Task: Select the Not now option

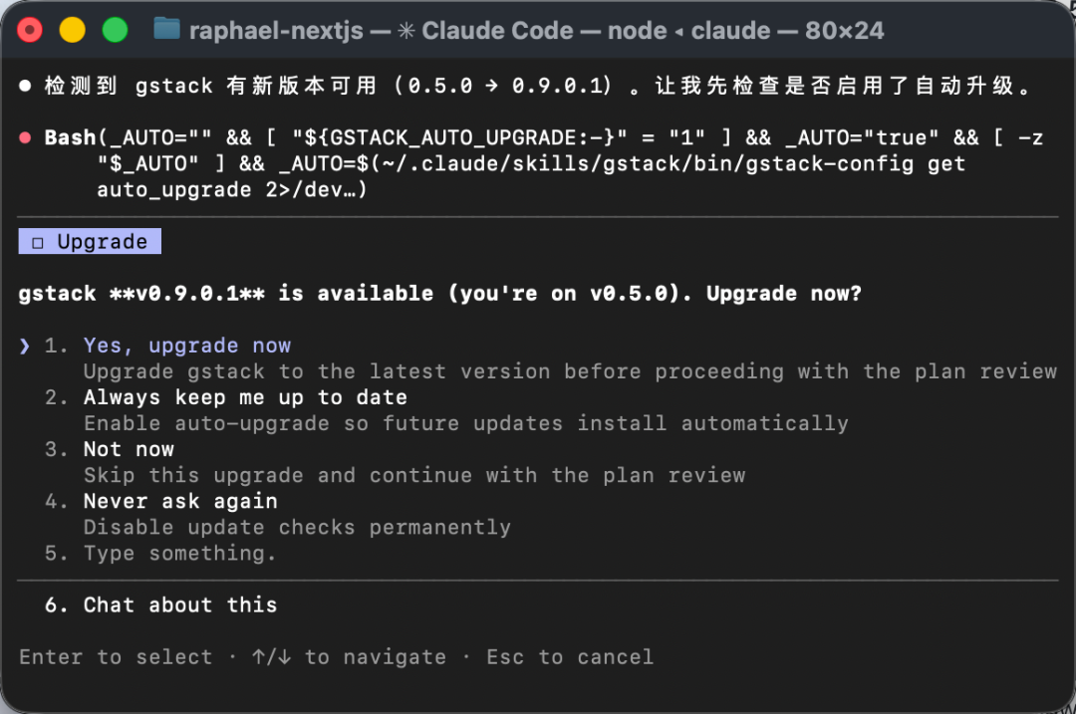Action: (129, 450)
